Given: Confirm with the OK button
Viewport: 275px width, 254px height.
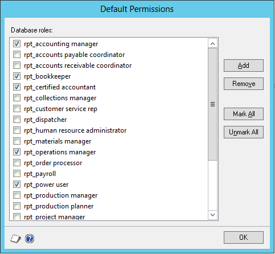Looking at the screenshot, I should pos(244,237).
